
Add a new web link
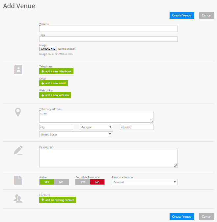pos(55,95)
